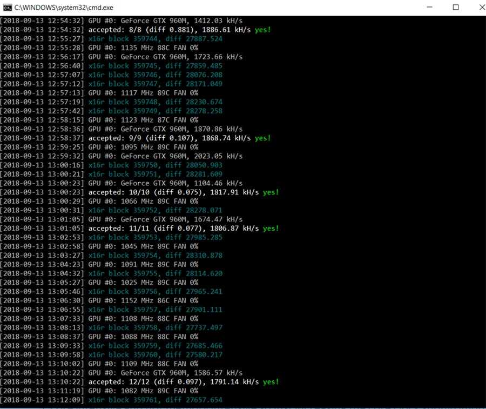Select the 'accepted: 12/12' green log line

click(184, 381)
